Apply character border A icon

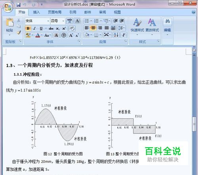[77, 21]
